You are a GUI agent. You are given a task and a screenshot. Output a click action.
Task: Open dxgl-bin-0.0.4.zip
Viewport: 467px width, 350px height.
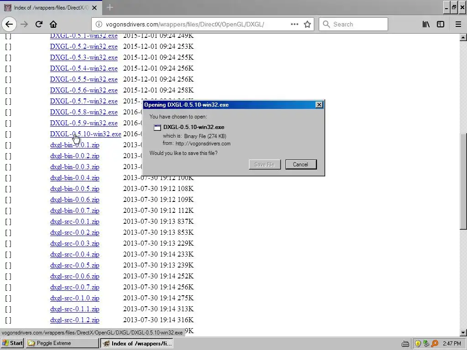[x=75, y=178]
